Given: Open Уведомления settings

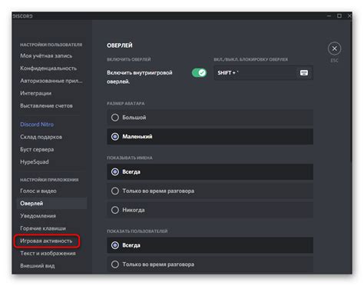Looking at the screenshot, I should [38, 216].
